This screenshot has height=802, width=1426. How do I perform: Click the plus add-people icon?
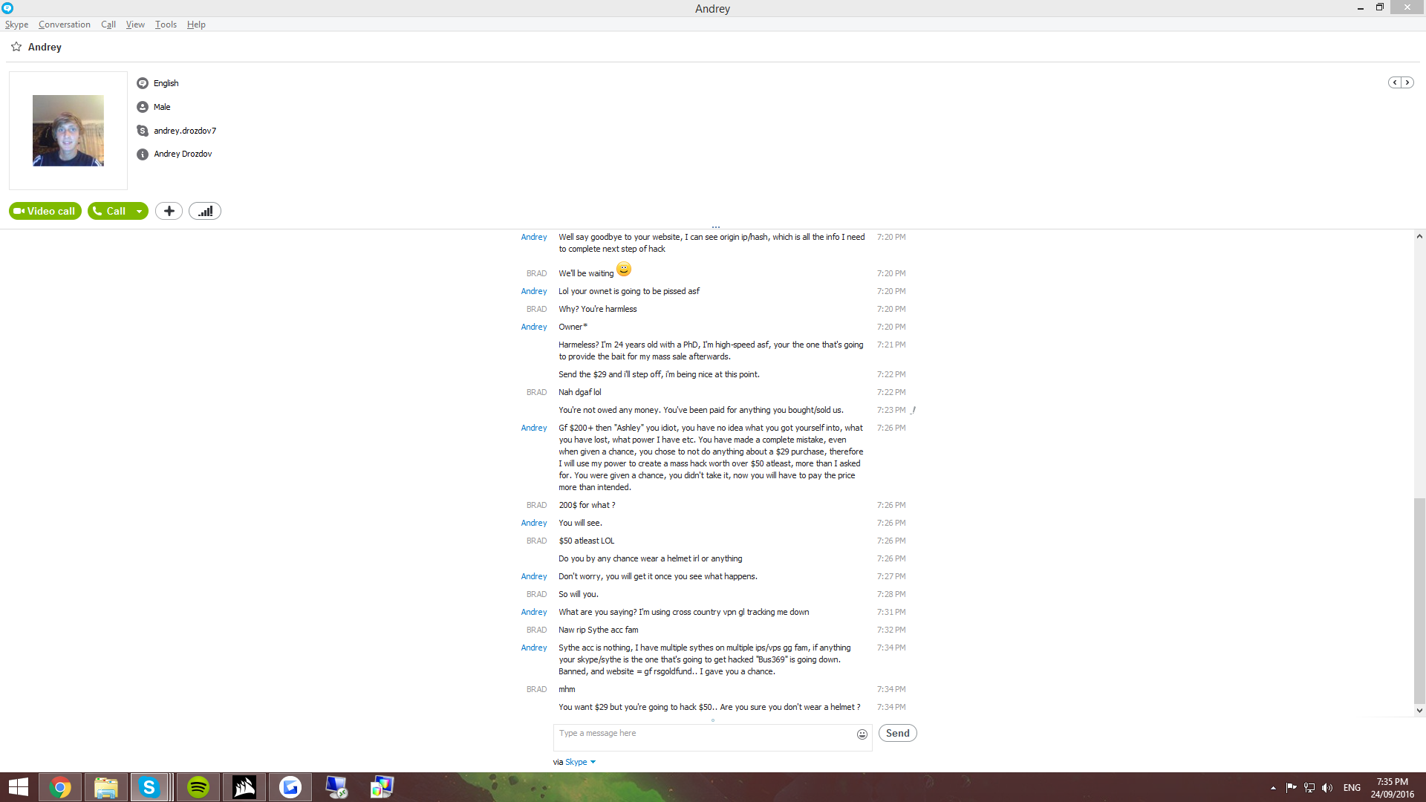click(169, 211)
